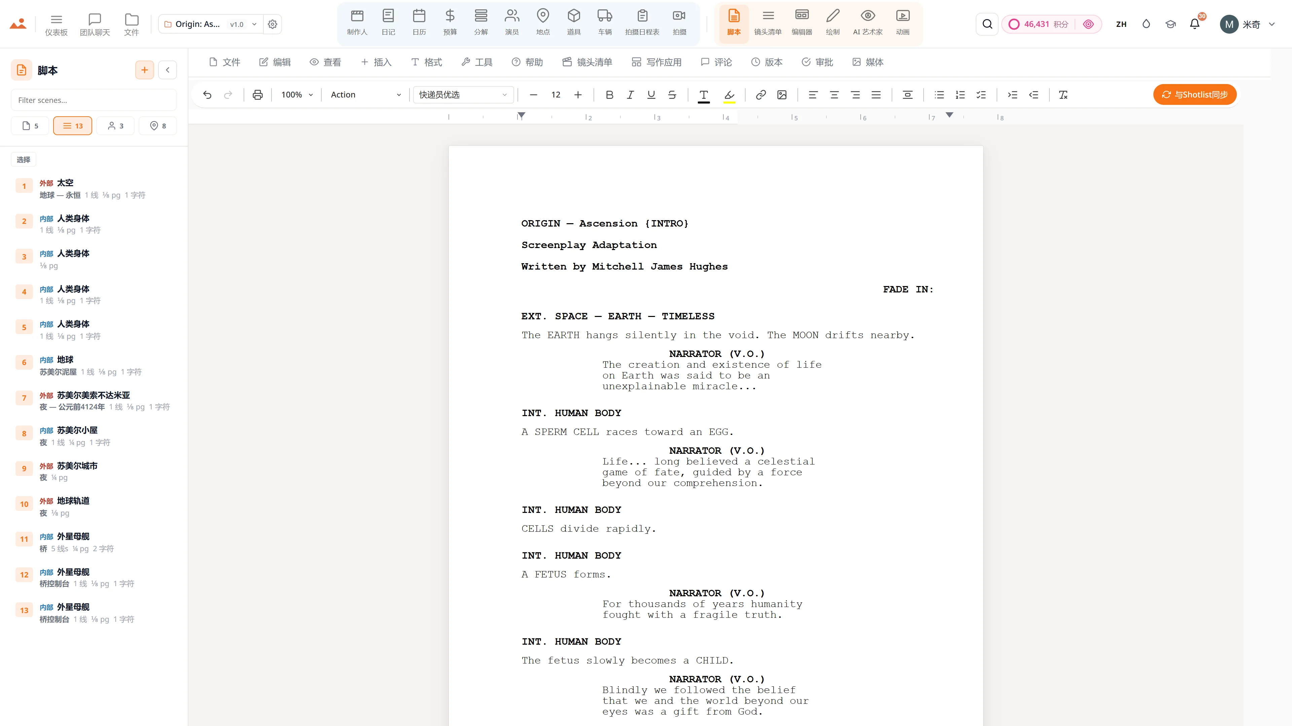Open the 预算 budget module
The width and height of the screenshot is (1292, 726).
[450, 23]
